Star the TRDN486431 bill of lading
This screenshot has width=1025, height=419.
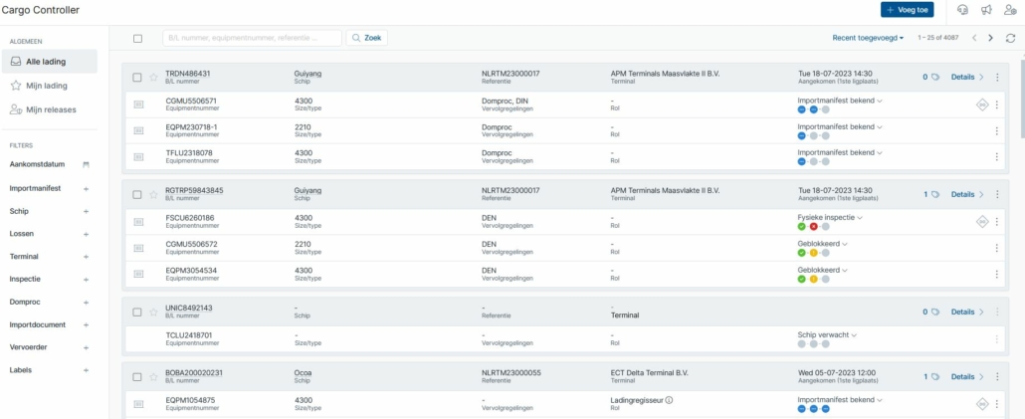pos(153,78)
